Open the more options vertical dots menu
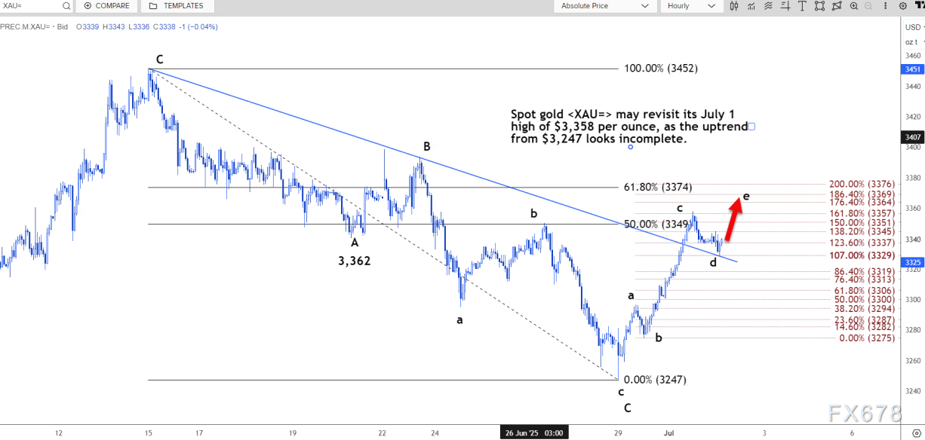 point(886,6)
